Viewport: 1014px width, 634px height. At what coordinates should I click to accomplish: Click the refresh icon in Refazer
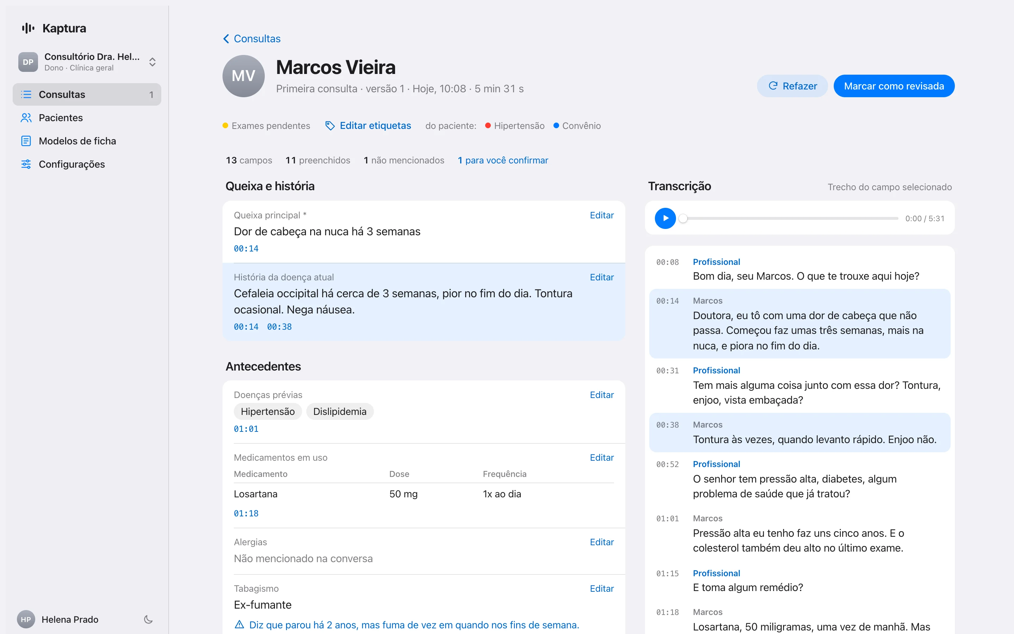[x=773, y=86]
